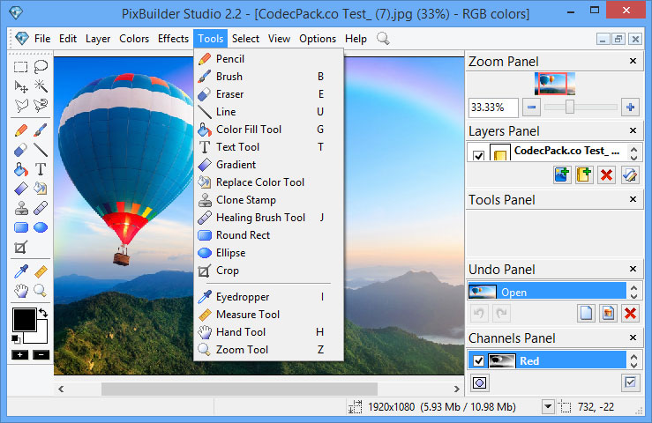
Task: Click the zoom out minus button
Action: pos(531,108)
